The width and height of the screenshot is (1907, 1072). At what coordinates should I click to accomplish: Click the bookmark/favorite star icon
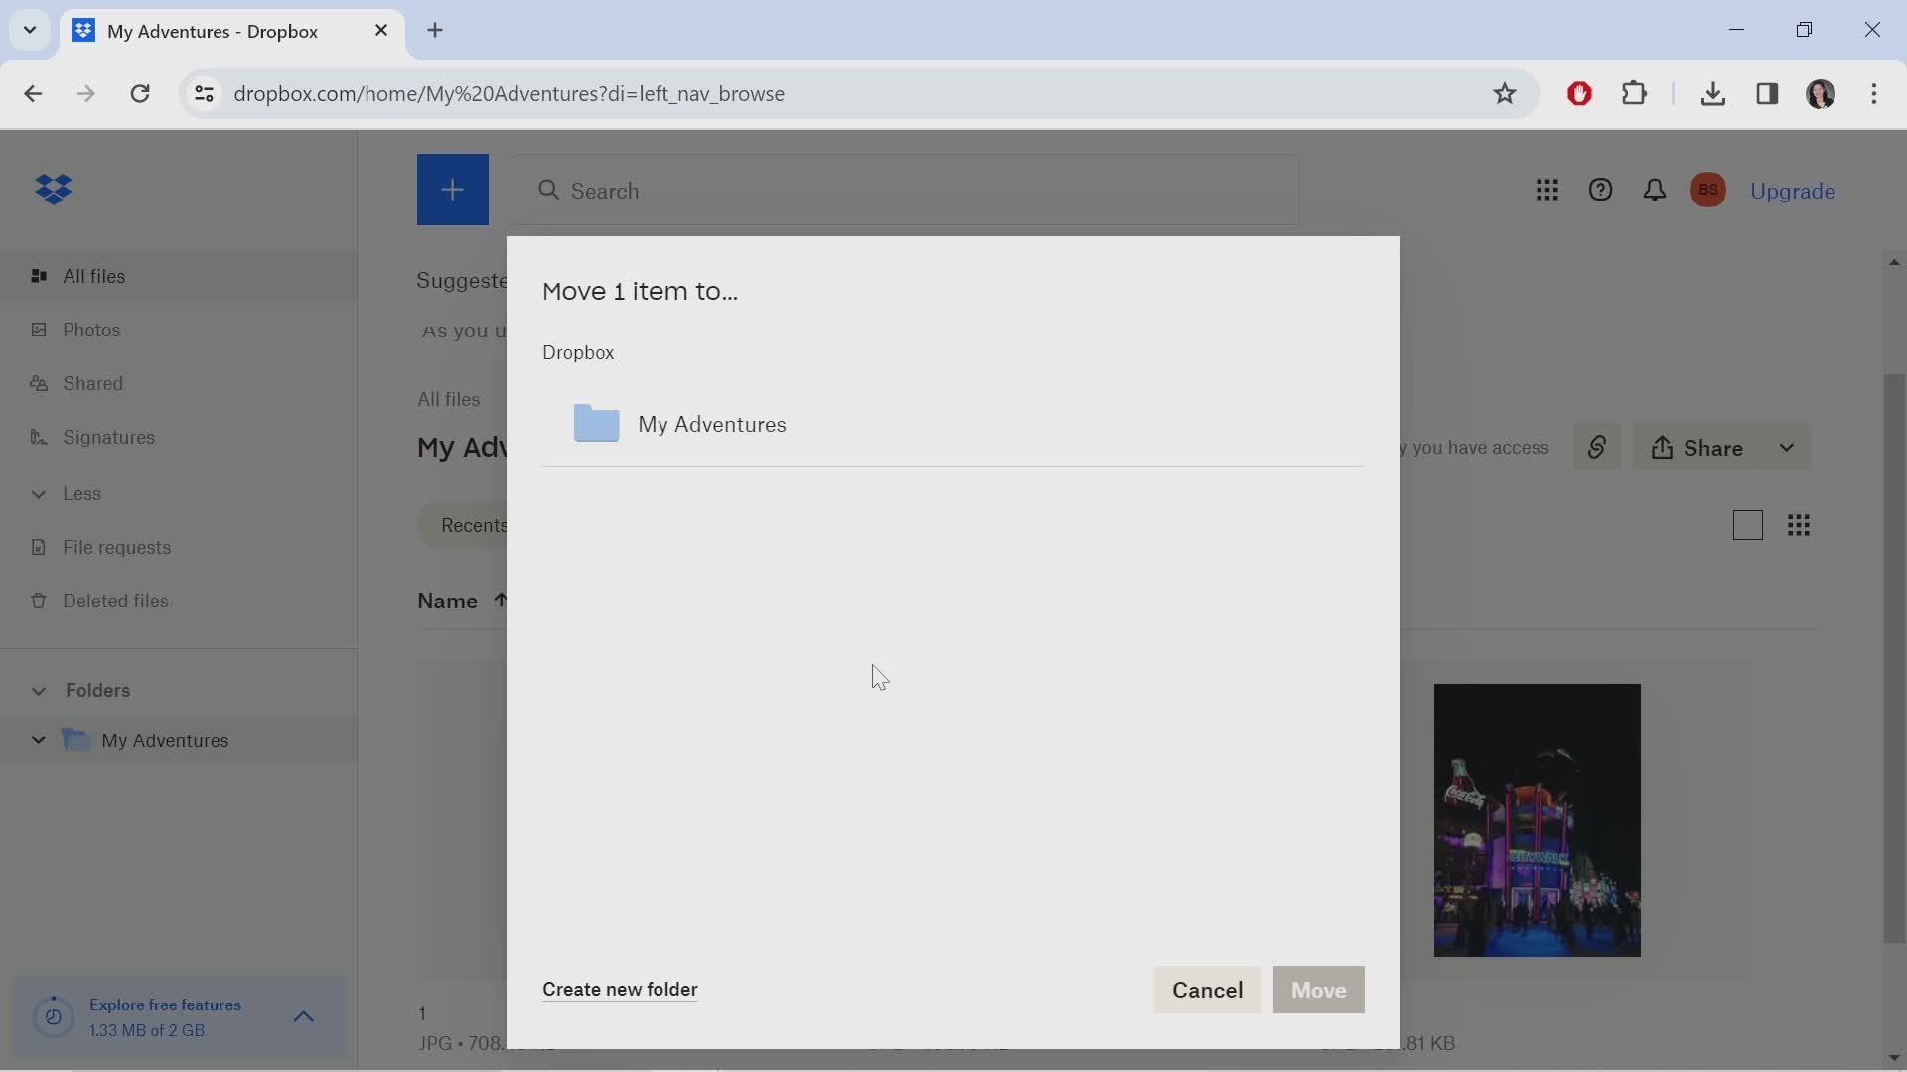click(x=1504, y=93)
